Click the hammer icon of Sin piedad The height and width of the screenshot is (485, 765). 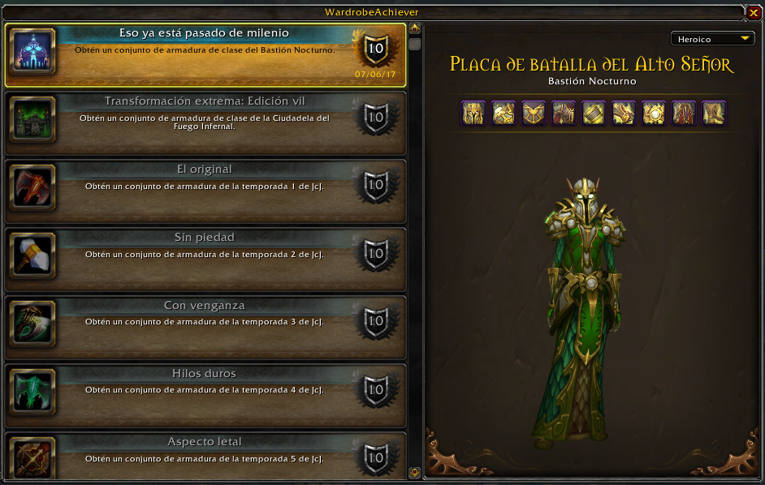(32, 255)
